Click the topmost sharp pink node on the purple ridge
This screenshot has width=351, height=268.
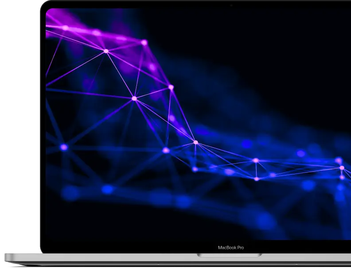pyautogui.click(x=144, y=42)
